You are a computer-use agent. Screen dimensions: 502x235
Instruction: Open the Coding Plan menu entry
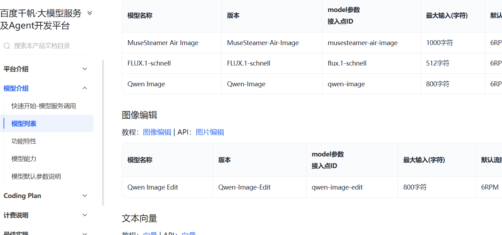pos(22,196)
